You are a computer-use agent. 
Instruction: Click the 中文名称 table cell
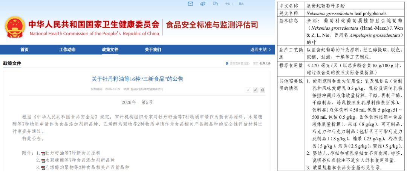point(291,5)
